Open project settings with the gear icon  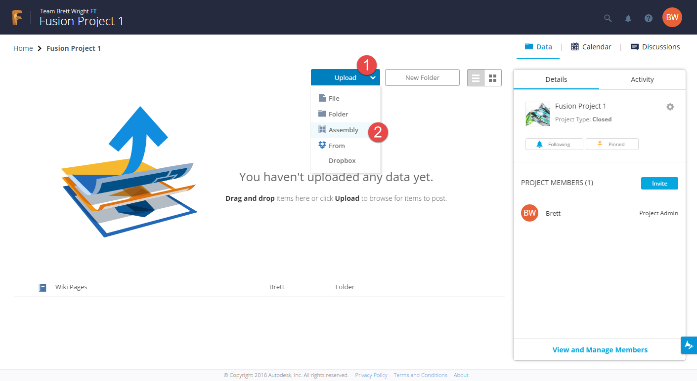pos(670,107)
